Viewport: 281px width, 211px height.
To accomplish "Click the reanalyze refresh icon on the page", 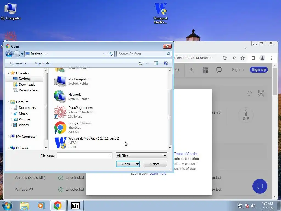I will click(x=250, y=93).
